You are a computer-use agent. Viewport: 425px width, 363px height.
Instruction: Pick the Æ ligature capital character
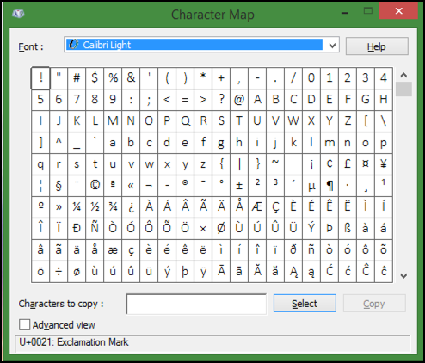tap(257, 207)
